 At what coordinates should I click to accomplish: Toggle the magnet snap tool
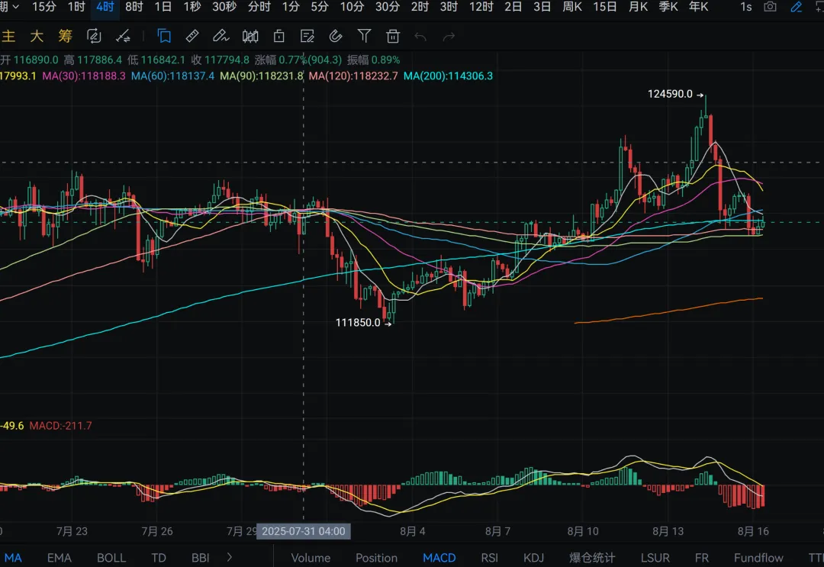click(336, 37)
